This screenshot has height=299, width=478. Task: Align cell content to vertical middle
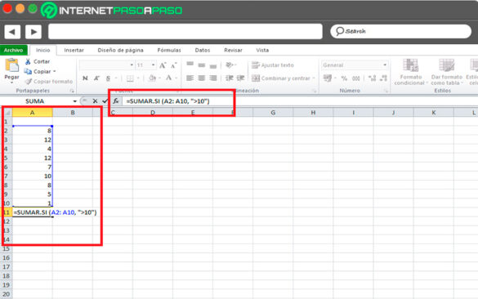(x=202, y=65)
